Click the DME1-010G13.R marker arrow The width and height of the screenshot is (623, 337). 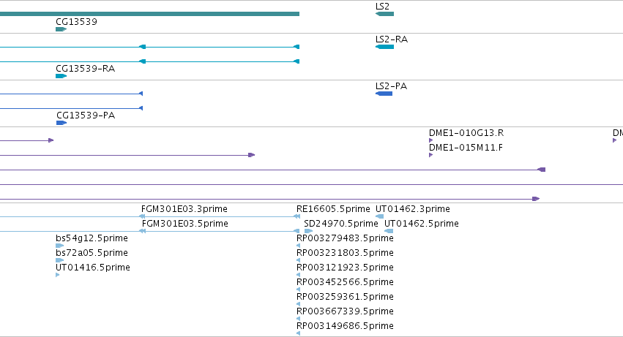[430, 140]
